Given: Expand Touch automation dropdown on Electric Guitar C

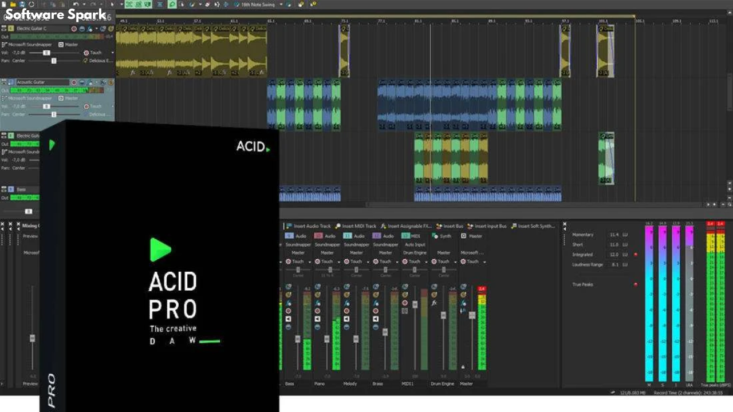Looking at the screenshot, I should coord(112,53).
